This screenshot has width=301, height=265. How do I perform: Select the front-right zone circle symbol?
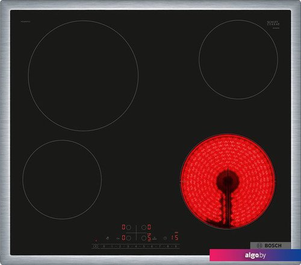pyautogui.click(x=144, y=238)
